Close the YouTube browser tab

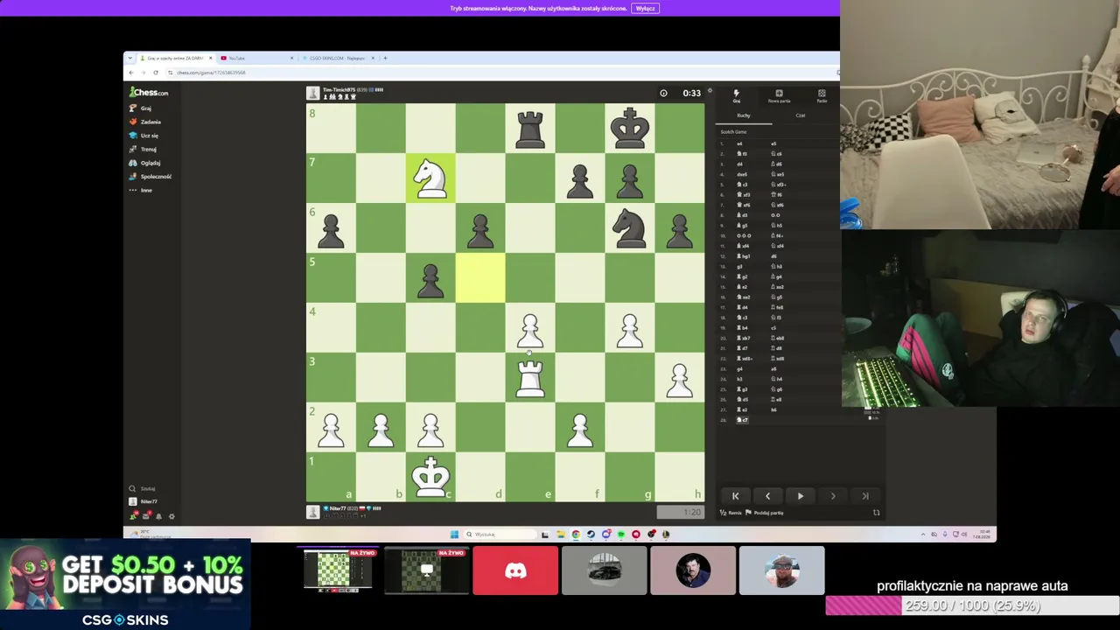pos(291,58)
